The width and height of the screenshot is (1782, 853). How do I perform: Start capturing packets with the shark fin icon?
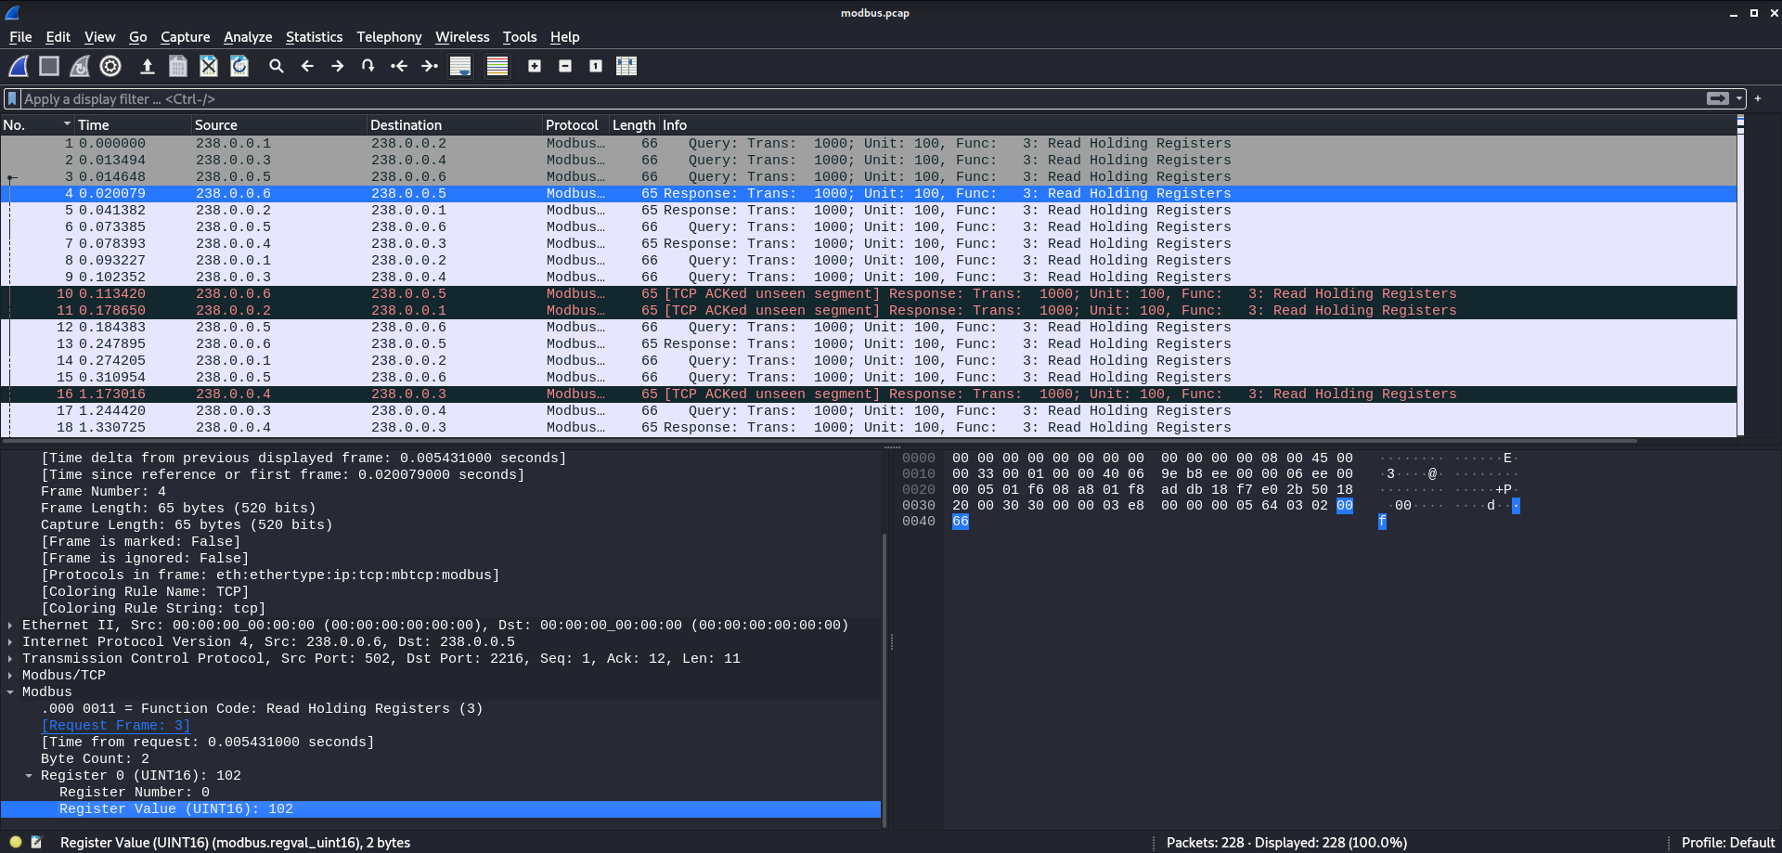19,66
